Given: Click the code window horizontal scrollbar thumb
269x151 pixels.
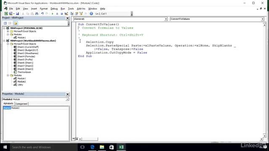Looking at the screenshot, I should click(x=90, y=139).
